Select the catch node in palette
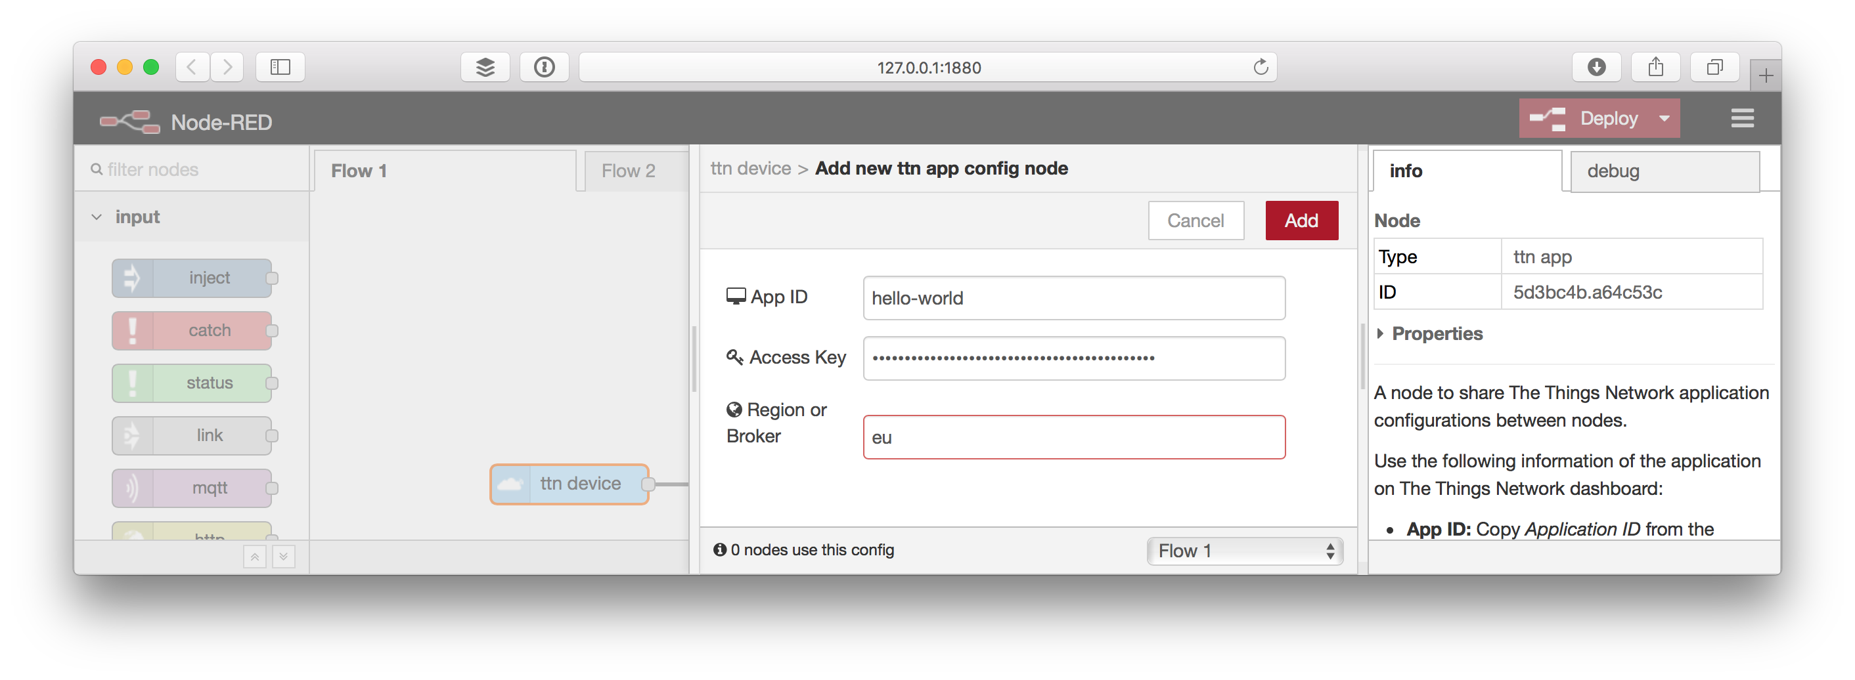 [193, 330]
